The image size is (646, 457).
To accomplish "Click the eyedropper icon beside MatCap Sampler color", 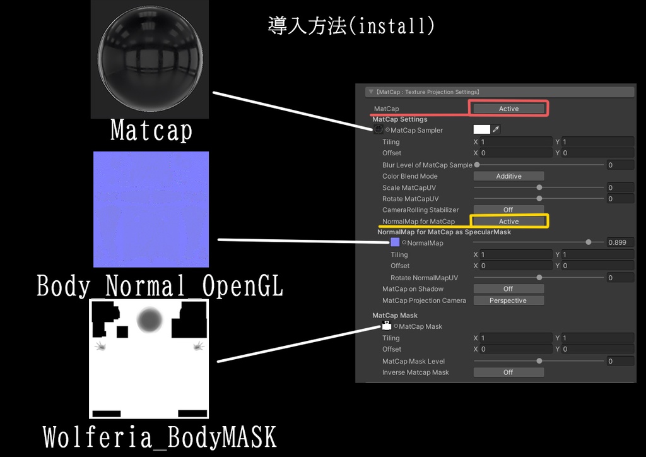I will pyautogui.click(x=495, y=129).
